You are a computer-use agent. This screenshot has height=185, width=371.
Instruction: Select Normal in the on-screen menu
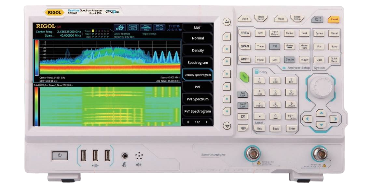tap(198, 38)
